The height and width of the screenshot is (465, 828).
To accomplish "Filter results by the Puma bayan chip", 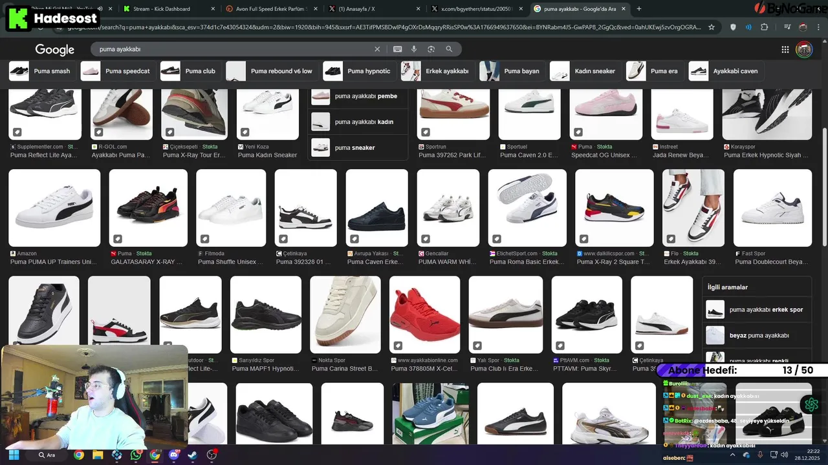I will click(511, 71).
